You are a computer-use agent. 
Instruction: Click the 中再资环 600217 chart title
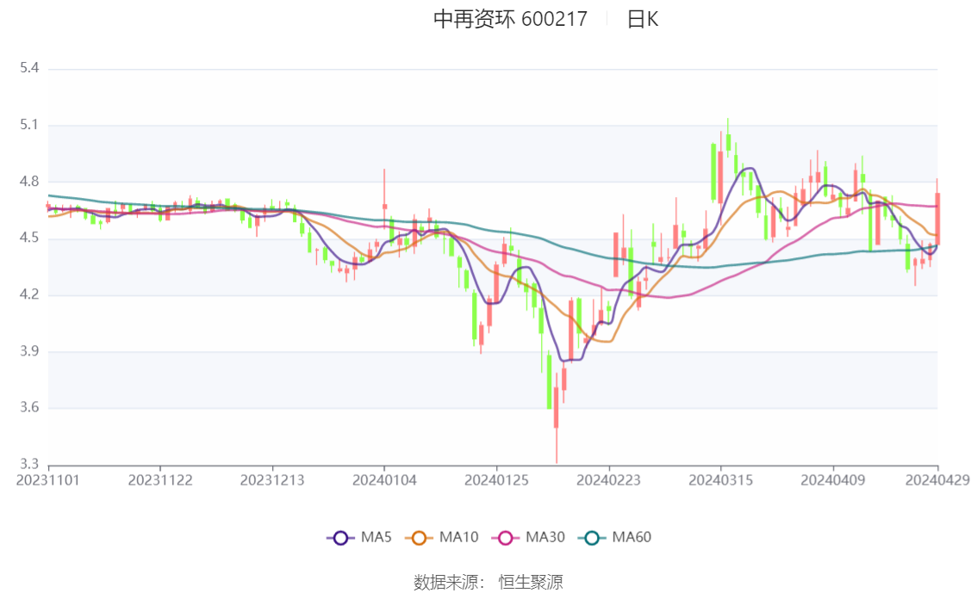(510, 19)
